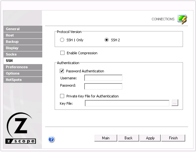This screenshot has width=196, height=152.
Task: Select the Socks tab
Action: click(23, 54)
